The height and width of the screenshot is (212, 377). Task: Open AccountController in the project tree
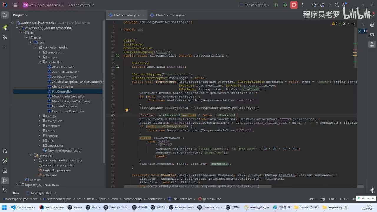tap(65, 72)
